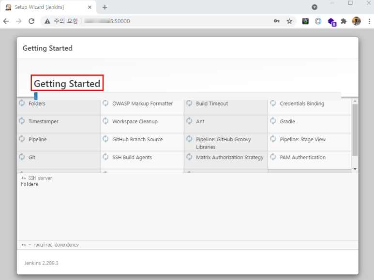Click the plugin list scroll down arrow

click(x=355, y=169)
